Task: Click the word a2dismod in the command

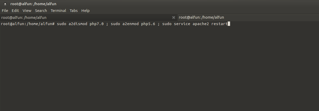Action: point(78,24)
